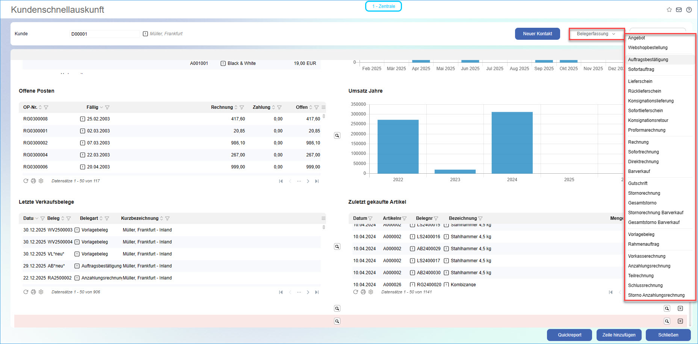Open the mail envelope icon in the header
The height and width of the screenshot is (344, 698).
pos(679,10)
